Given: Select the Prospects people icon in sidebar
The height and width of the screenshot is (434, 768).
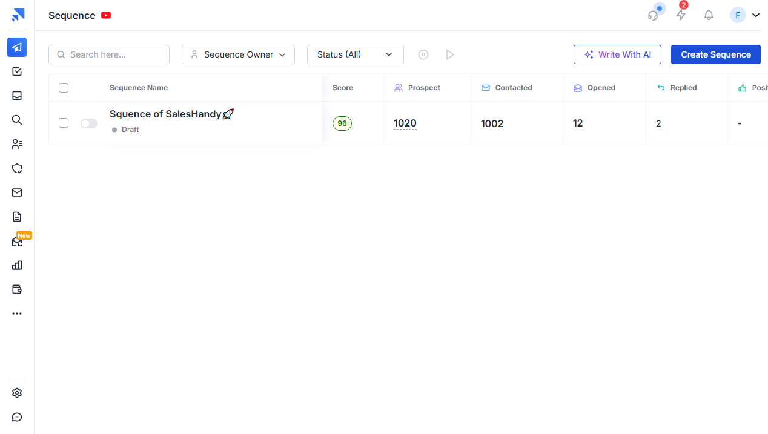Looking at the screenshot, I should (x=17, y=144).
